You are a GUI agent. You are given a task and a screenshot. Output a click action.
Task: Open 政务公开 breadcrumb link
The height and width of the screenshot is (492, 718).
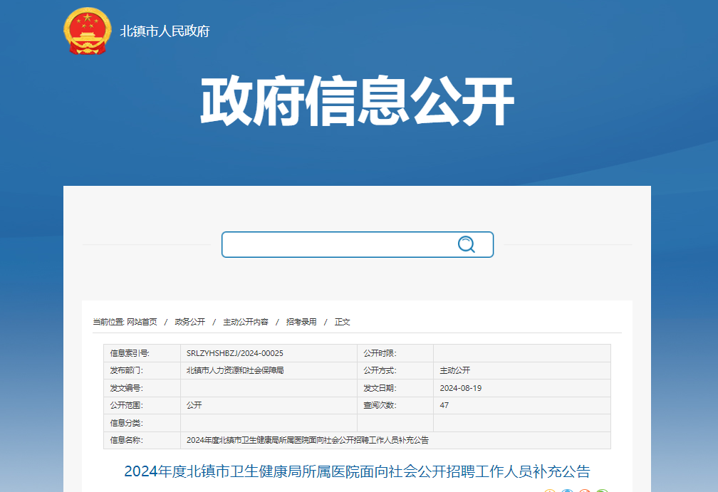coord(189,322)
